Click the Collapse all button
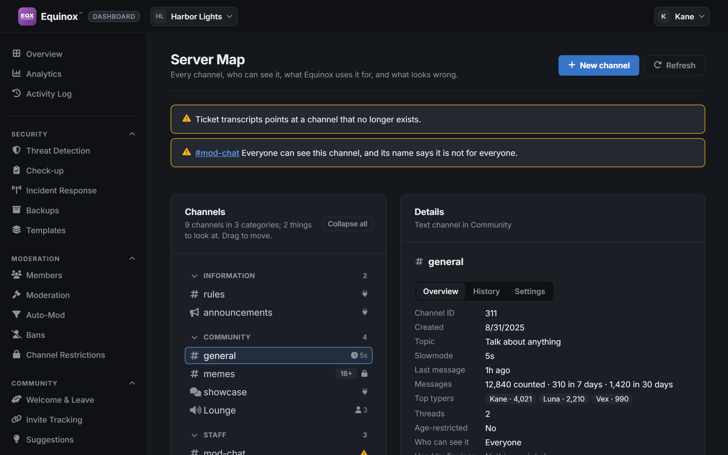 point(348,224)
